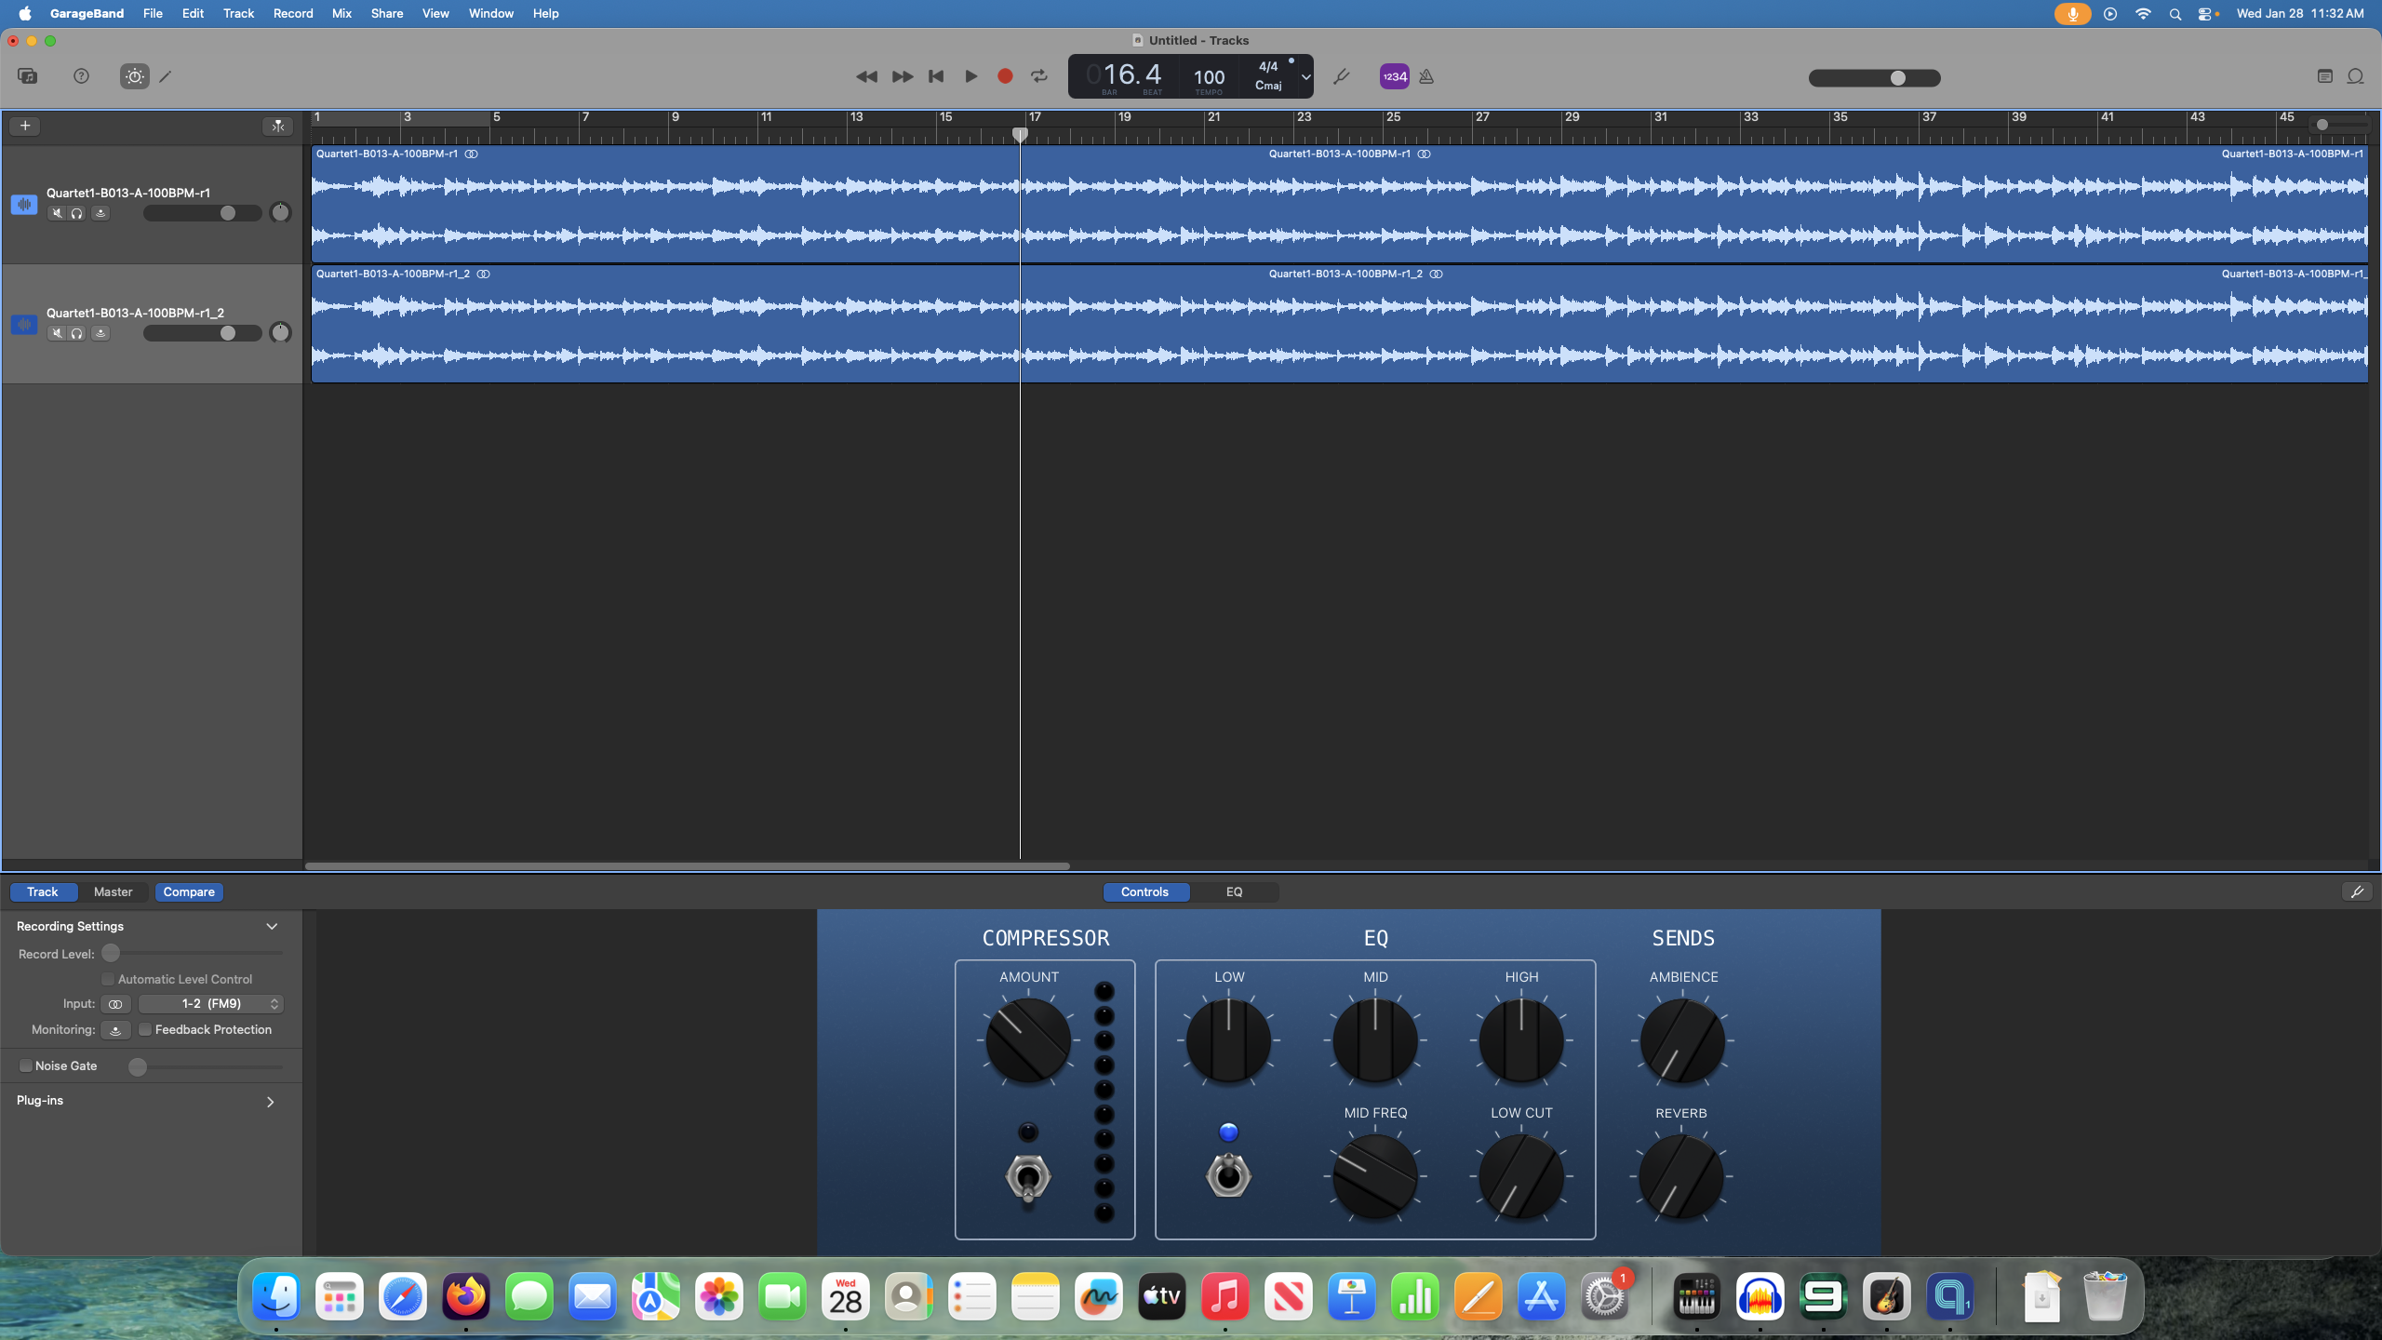Click the EQ LOW knob
The height and width of the screenshot is (1340, 2382).
coord(1228,1040)
